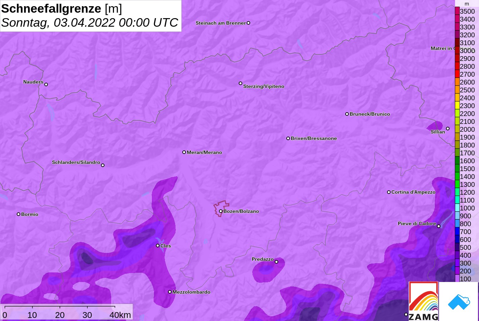This screenshot has width=479, height=321.
Task: Click the Brixen/Bressanone marker dot
Action: click(288, 138)
